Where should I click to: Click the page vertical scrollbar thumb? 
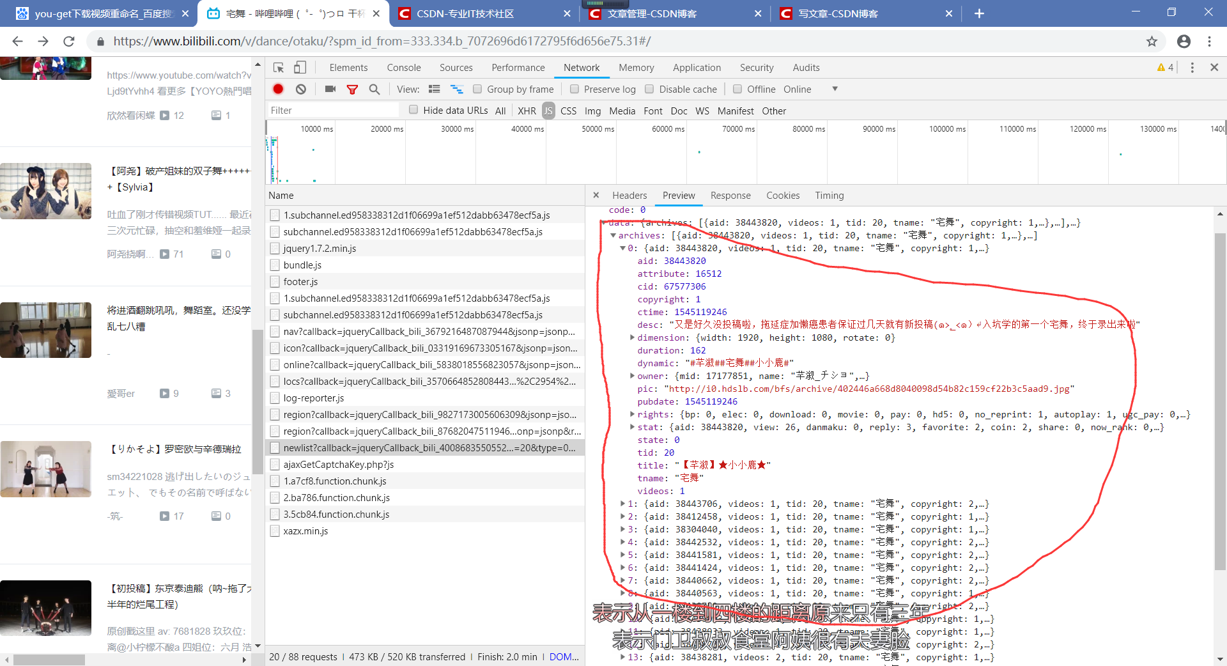tap(258, 401)
